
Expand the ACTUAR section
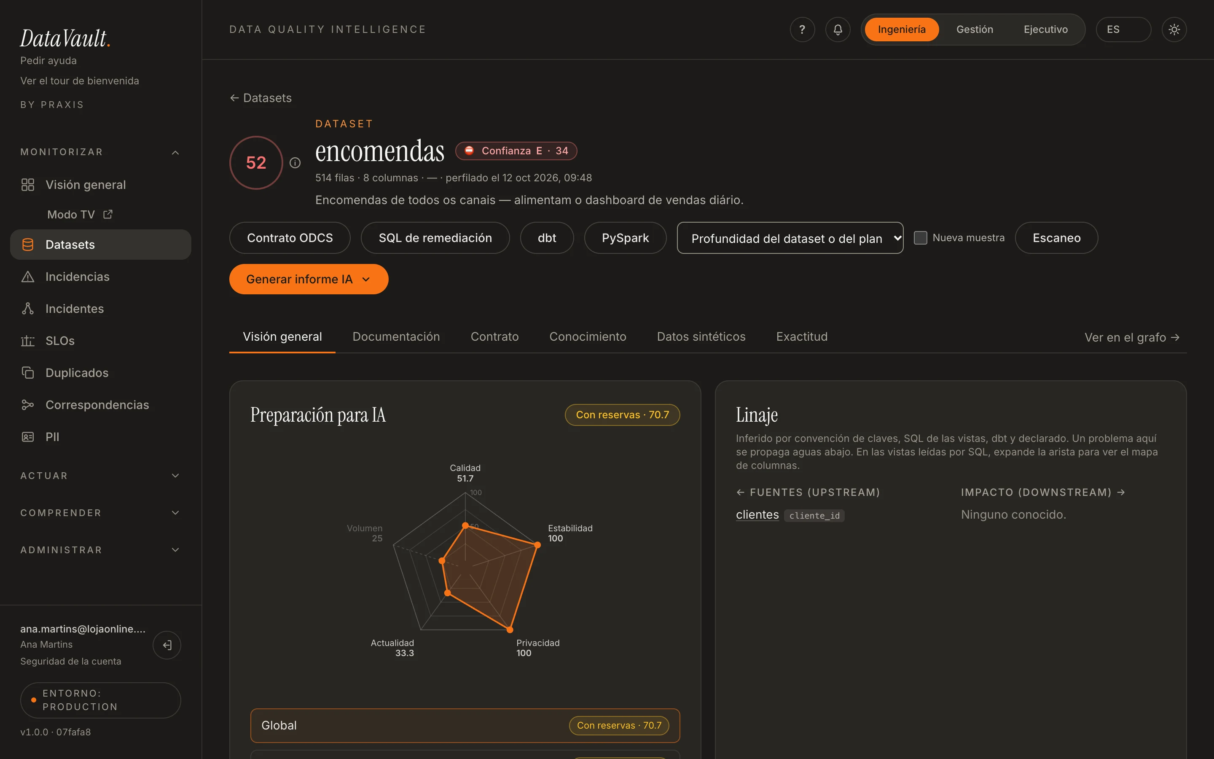[100, 475]
